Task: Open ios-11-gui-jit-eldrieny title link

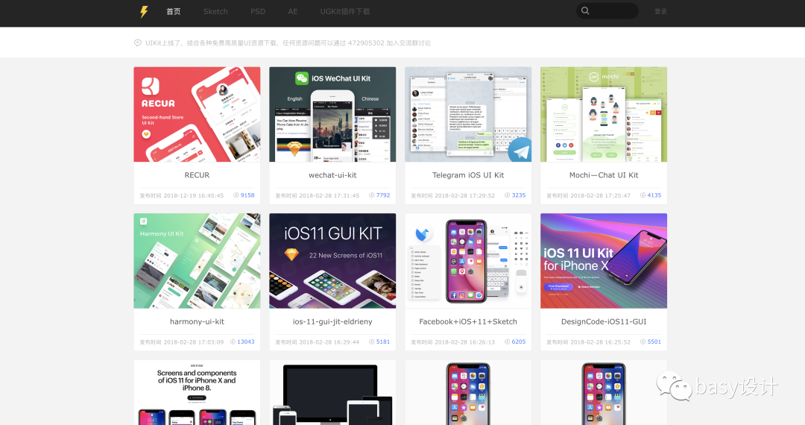Action: click(x=332, y=321)
